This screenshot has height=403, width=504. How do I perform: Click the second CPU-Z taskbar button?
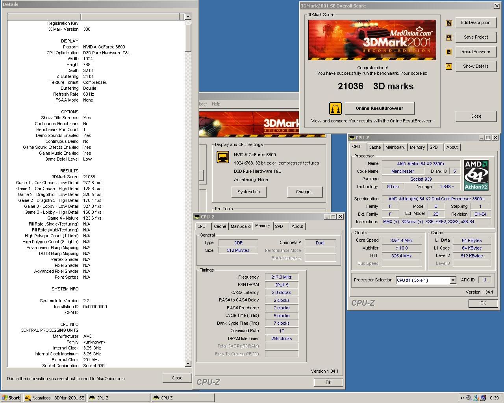point(183,398)
